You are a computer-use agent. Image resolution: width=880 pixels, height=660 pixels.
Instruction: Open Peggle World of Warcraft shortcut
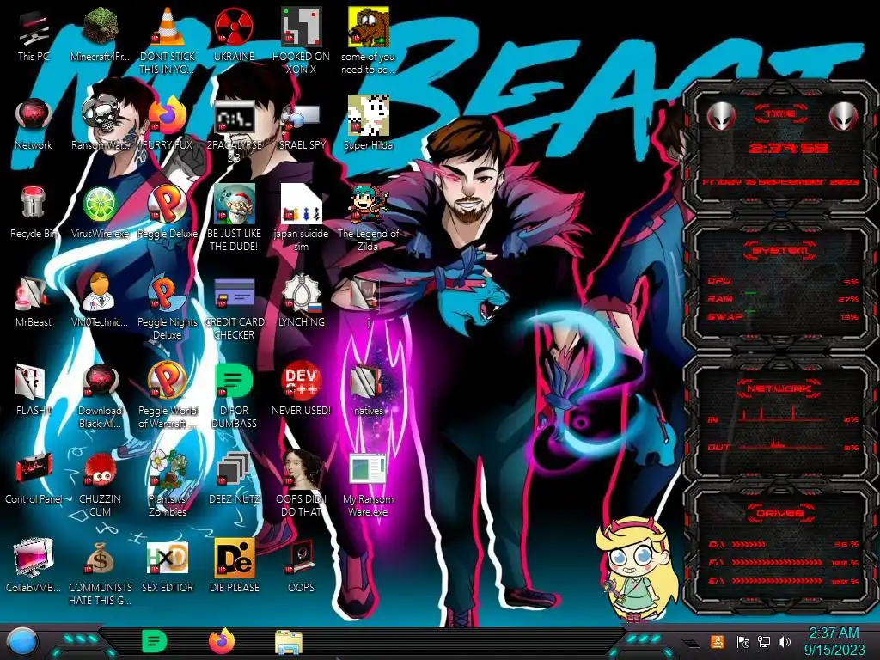coord(168,382)
